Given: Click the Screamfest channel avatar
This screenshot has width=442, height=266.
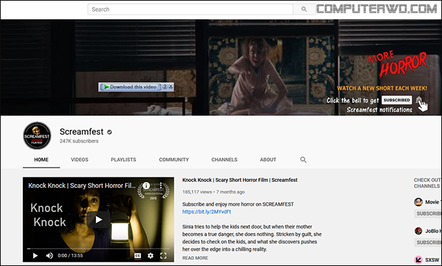Looking at the screenshot, I should click(37, 135).
